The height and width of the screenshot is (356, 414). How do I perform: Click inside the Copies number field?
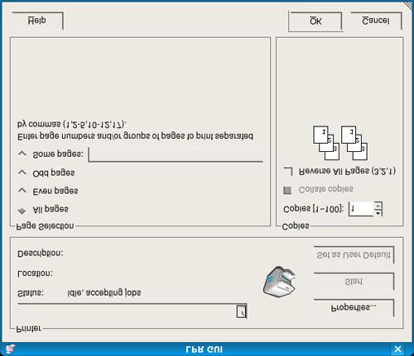(x=362, y=209)
